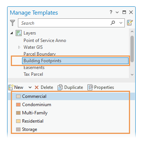Click the Duplicate pages icon
The height and width of the screenshot is (141, 142).
60,87
